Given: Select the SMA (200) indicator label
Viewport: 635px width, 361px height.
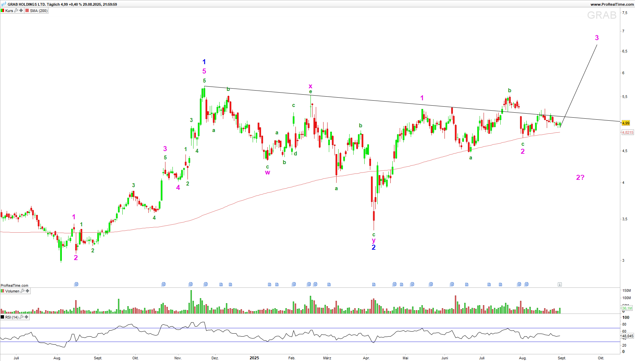Looking at the screenshot, I should (x=39, y=11).
